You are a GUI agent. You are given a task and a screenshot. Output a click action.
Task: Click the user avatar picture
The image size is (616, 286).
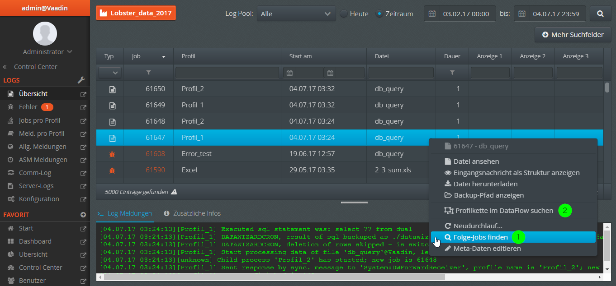tap(45, 33)
